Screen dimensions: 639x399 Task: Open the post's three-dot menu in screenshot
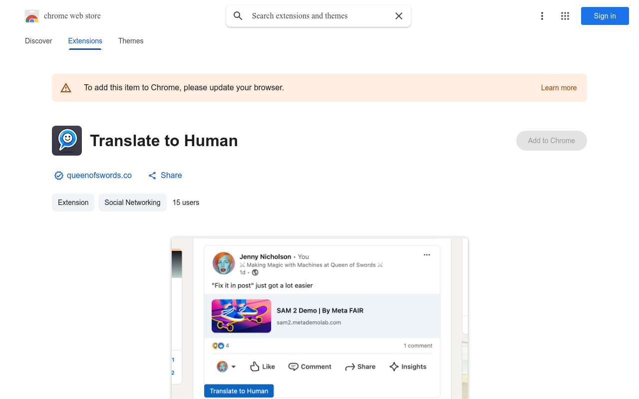427,255
